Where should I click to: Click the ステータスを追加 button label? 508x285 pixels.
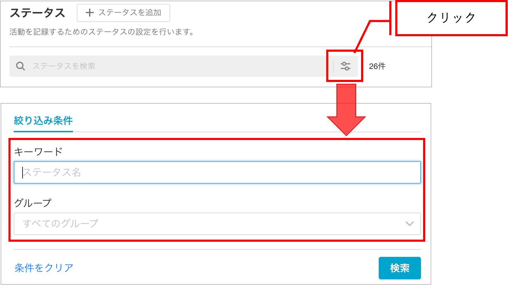point(130,13)
